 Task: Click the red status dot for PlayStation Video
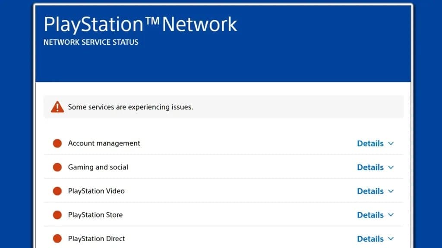[x=57, y=191]
